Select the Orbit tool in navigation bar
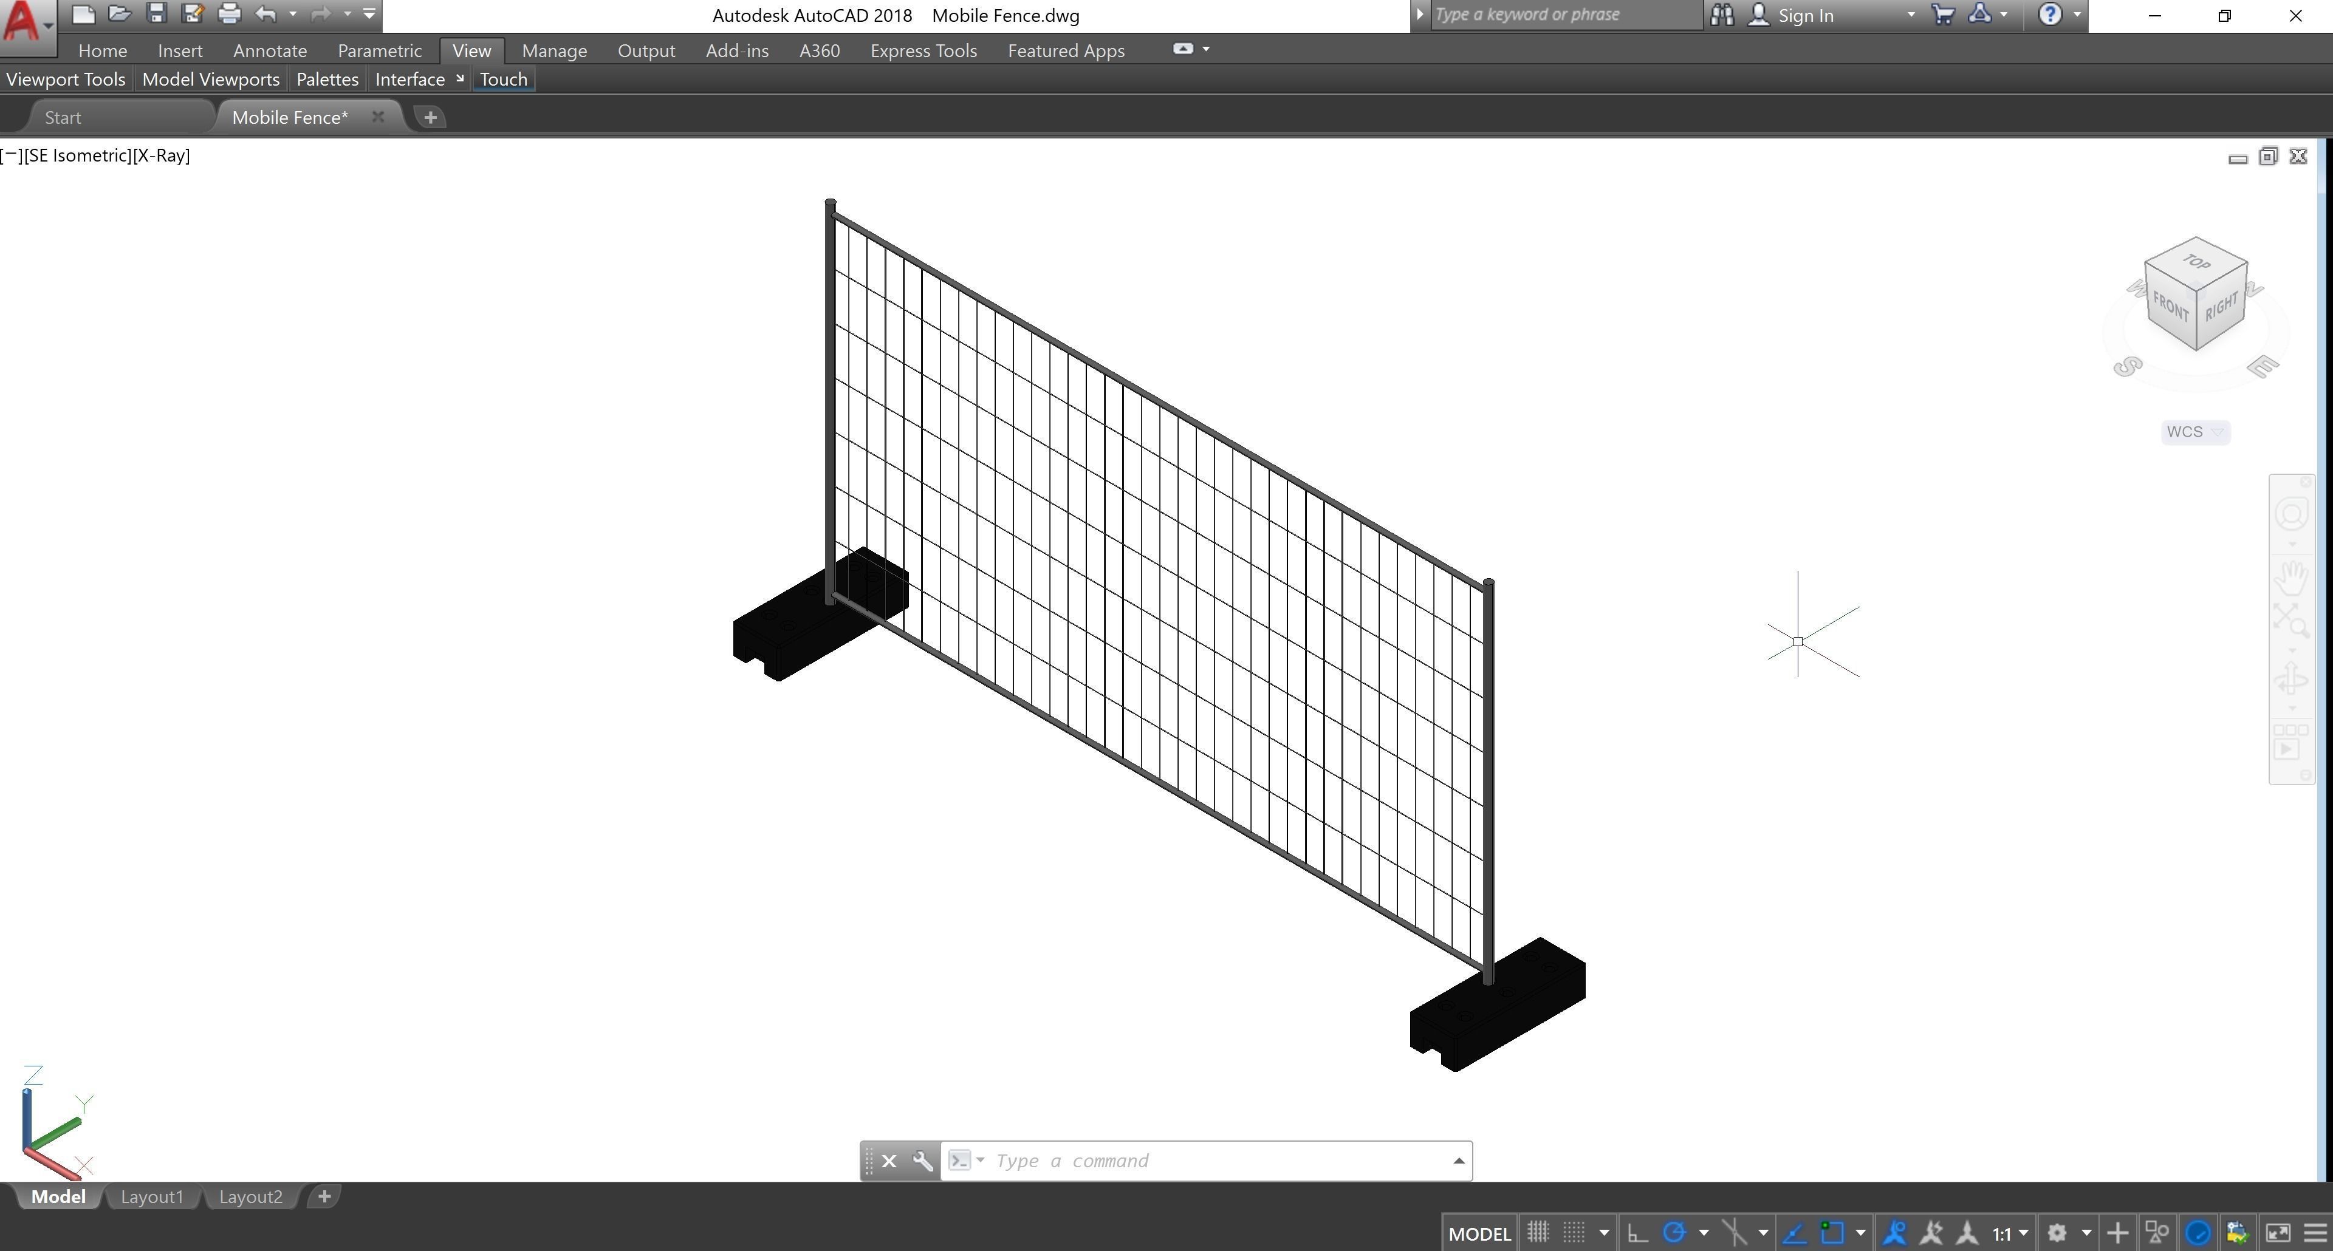 tap(2291, 678)
